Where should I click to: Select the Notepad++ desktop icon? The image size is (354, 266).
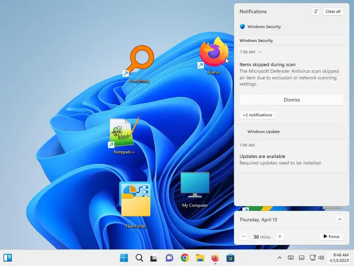tap(124, 135)
